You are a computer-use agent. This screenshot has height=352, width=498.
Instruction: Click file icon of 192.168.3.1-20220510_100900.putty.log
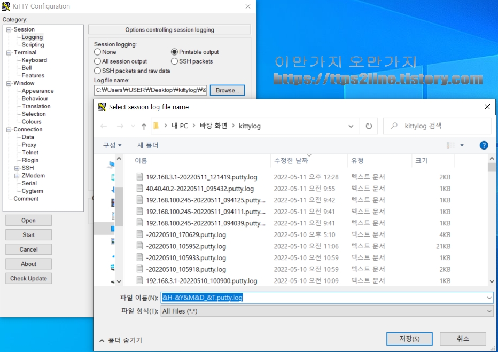pos(139,280)
